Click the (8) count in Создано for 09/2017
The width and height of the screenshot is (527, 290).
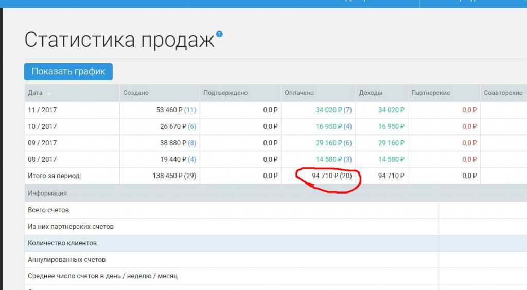coord(191,143)
